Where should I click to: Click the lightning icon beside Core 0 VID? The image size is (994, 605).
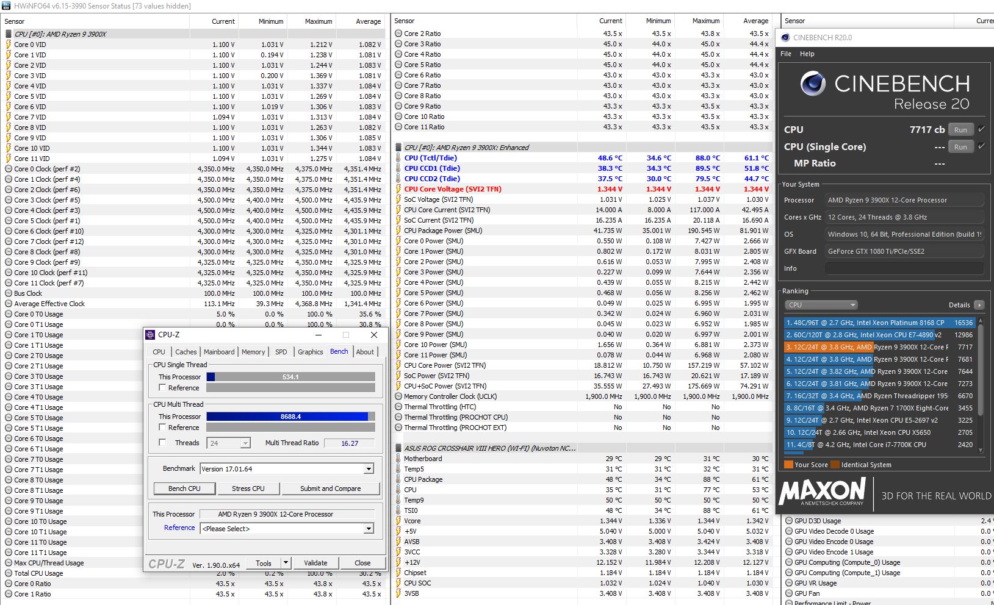9,45
